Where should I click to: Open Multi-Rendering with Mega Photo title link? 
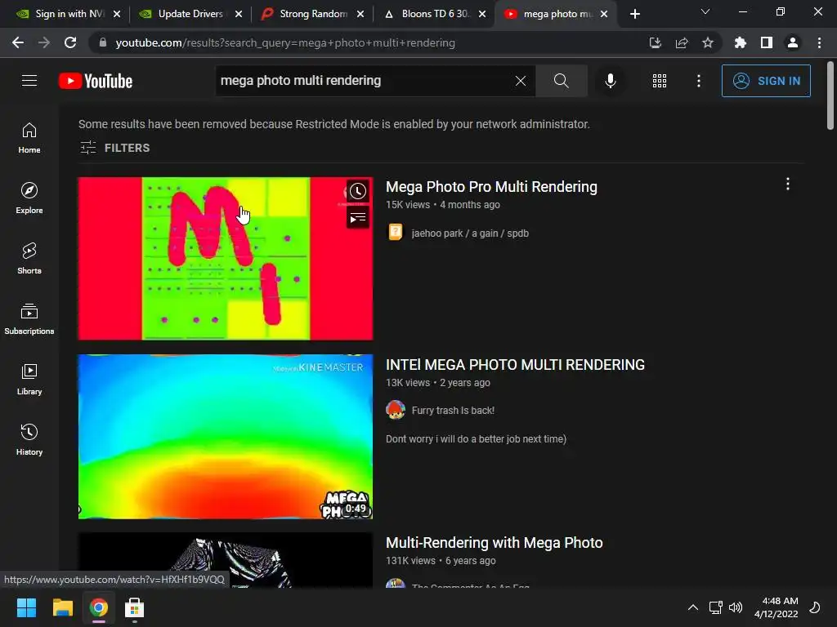(x=495, y=543)
